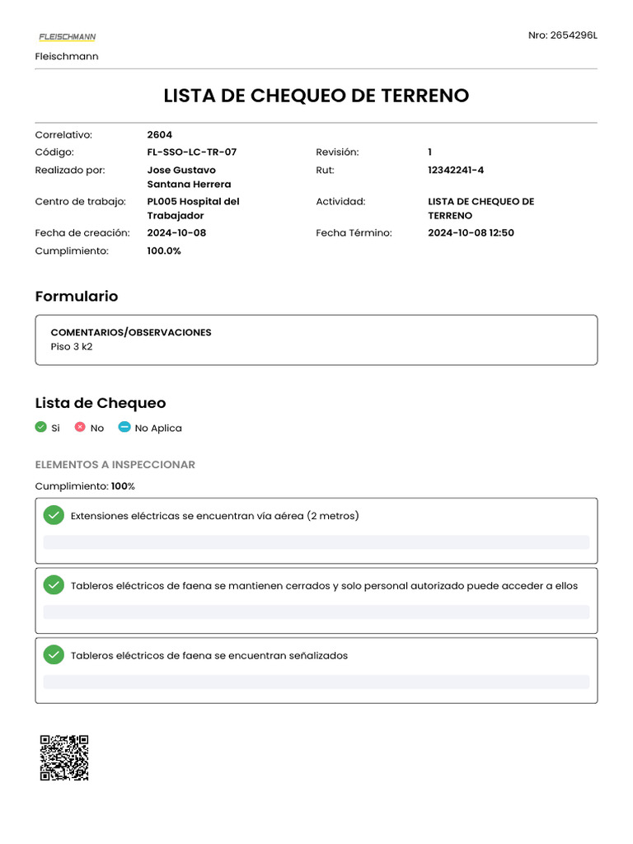Click the PL005 Hospital del Trabajador value
The width and height of the screenshot is (633, 844).
pyautogui.click(x=193, y=209)
